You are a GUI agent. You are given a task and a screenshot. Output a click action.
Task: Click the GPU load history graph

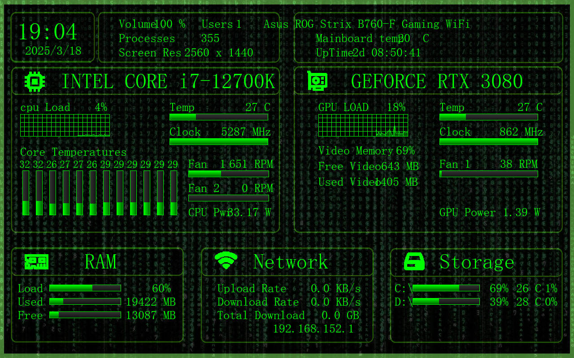(363, 125)
